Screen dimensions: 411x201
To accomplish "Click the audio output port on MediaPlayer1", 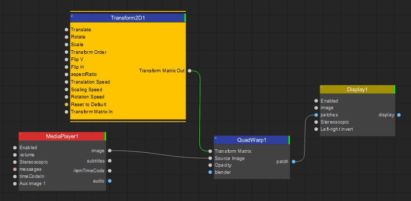I will (109, 181).
